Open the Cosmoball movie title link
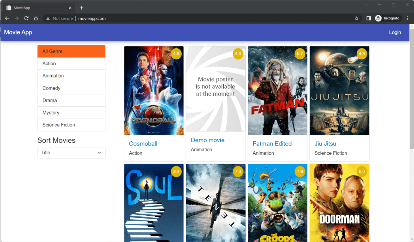414x242 pixels. (143, 144)
